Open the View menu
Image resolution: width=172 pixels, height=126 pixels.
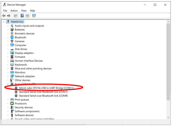click(x=24, y=11)
